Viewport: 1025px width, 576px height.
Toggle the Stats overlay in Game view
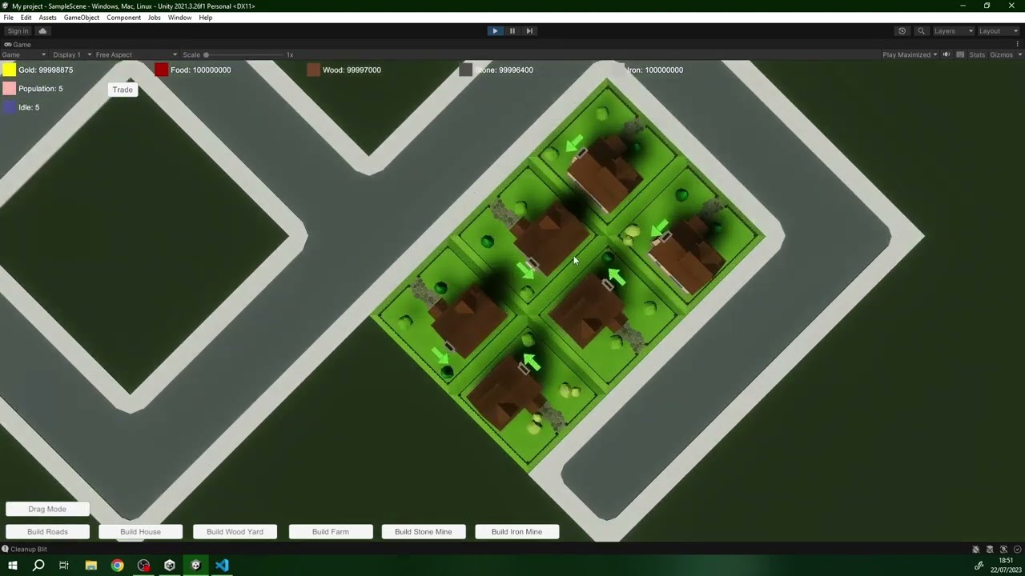(977, 54)
